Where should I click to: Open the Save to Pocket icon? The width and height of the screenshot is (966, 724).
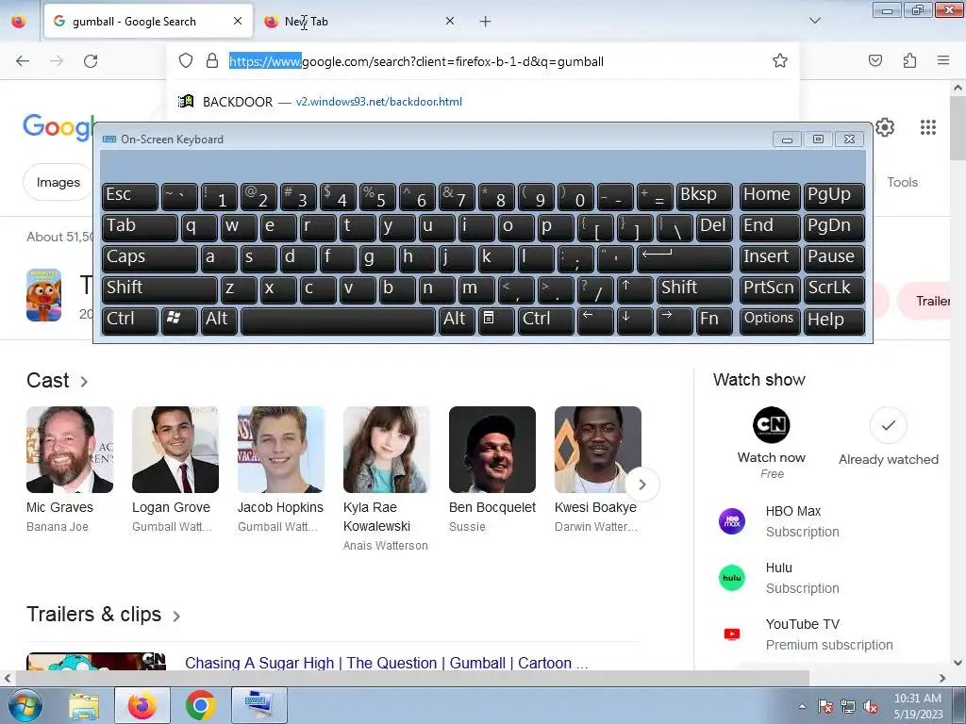[x=874, y=60]
